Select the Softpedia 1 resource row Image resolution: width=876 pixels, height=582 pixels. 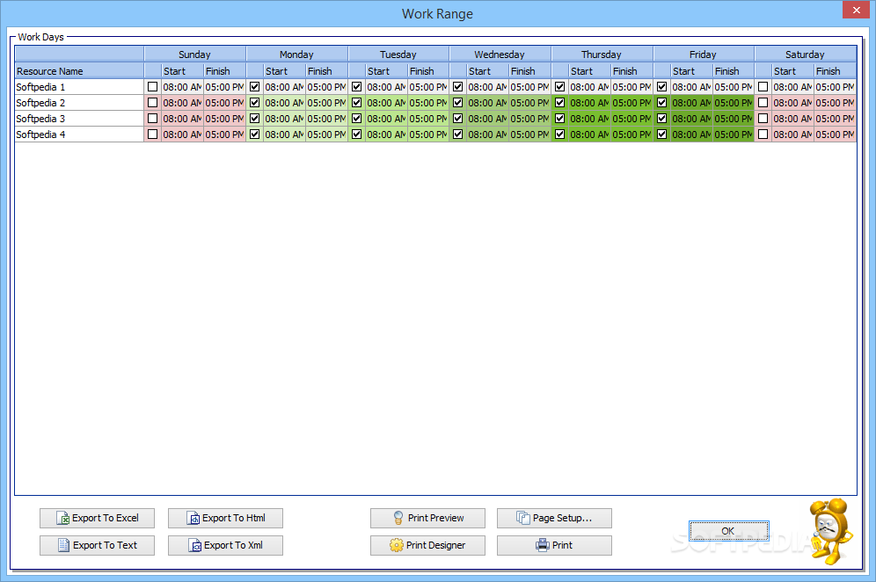tap(79, 87)
